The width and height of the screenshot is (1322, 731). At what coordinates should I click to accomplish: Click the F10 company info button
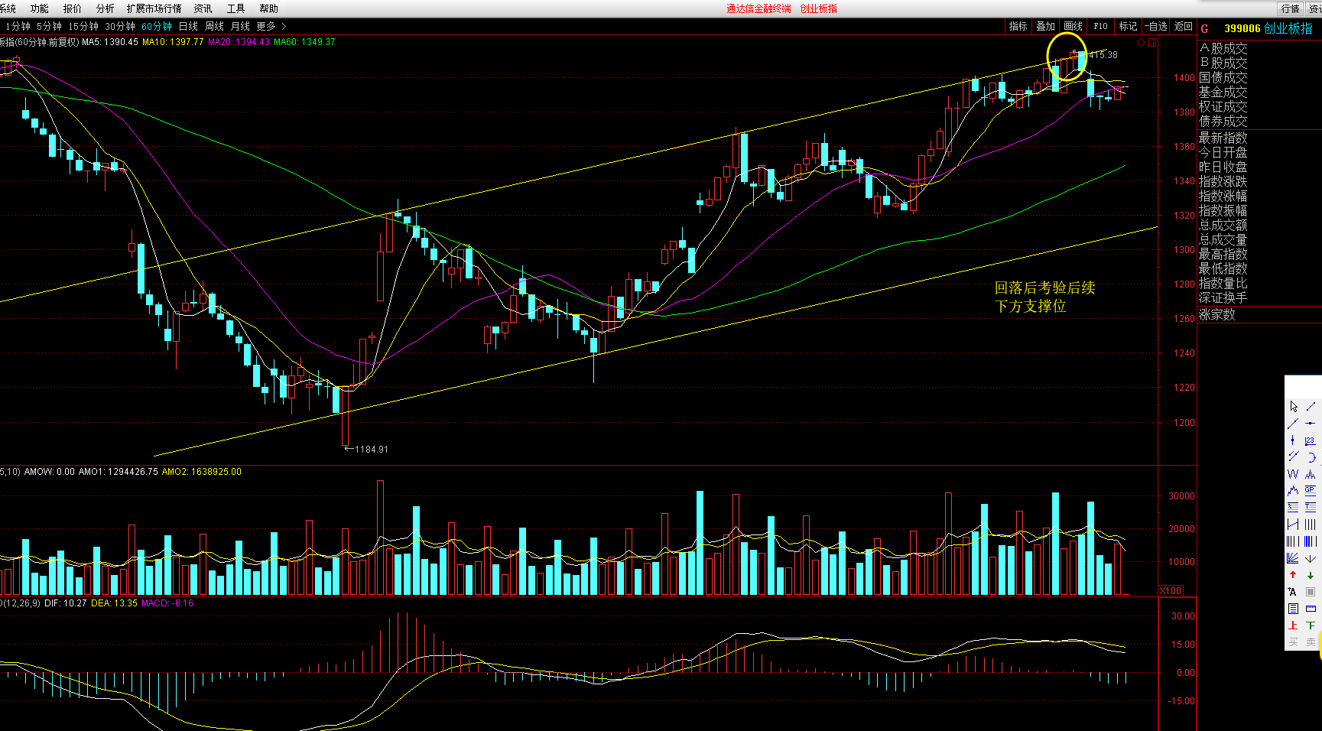1101,26
